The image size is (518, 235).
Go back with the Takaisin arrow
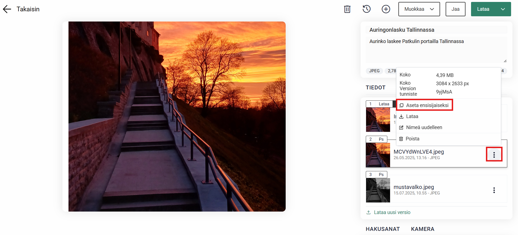click(7, 9)
